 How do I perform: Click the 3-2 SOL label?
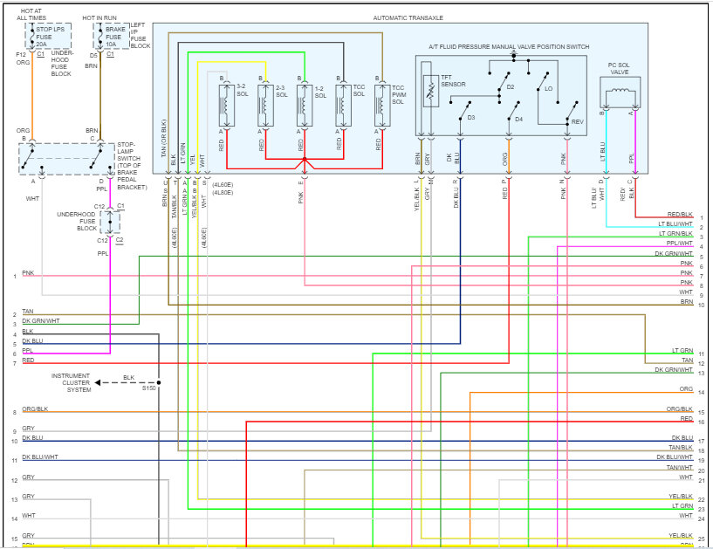click(x=242, y=90)
